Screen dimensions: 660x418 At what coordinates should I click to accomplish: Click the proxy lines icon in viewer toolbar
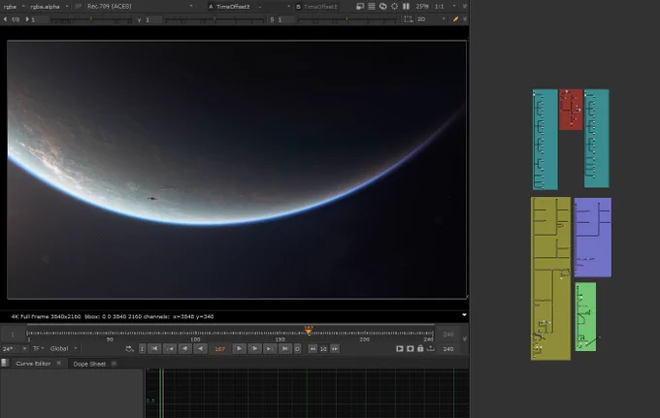coord(372,7)
